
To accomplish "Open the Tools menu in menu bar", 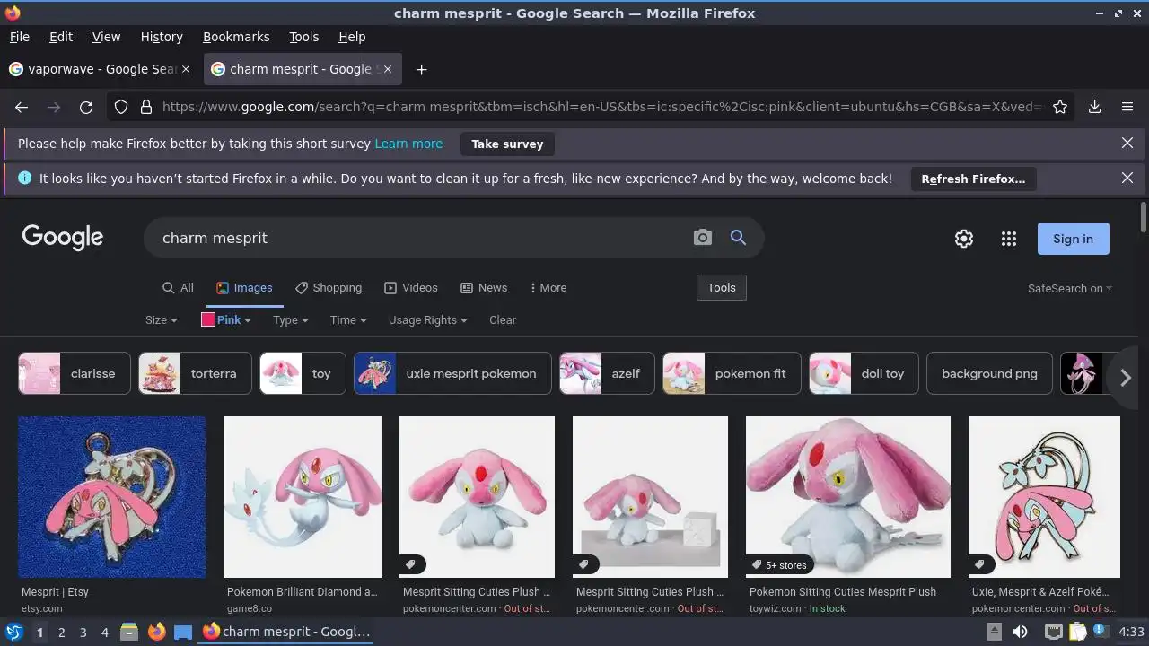I will coord(303,37).
